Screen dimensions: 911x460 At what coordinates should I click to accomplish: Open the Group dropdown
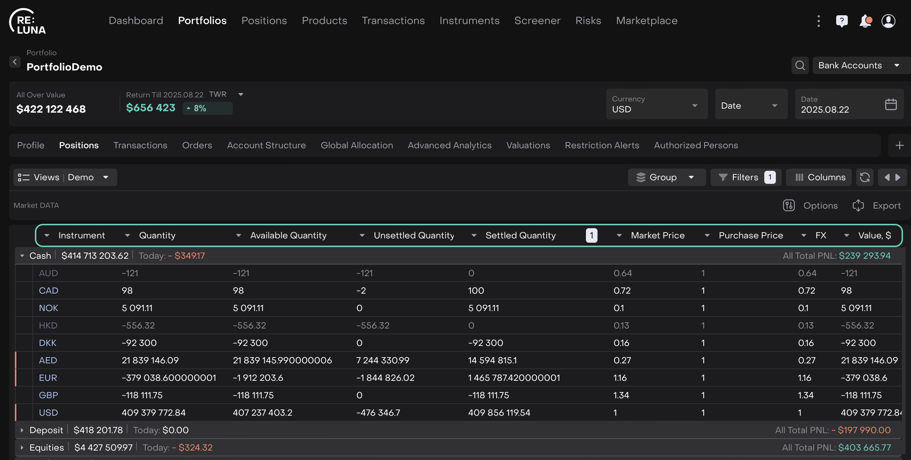[666, 177]
